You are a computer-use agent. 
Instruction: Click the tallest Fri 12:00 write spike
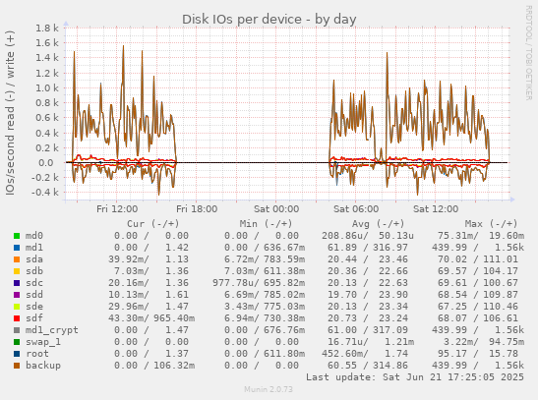[x=123, y=47]
